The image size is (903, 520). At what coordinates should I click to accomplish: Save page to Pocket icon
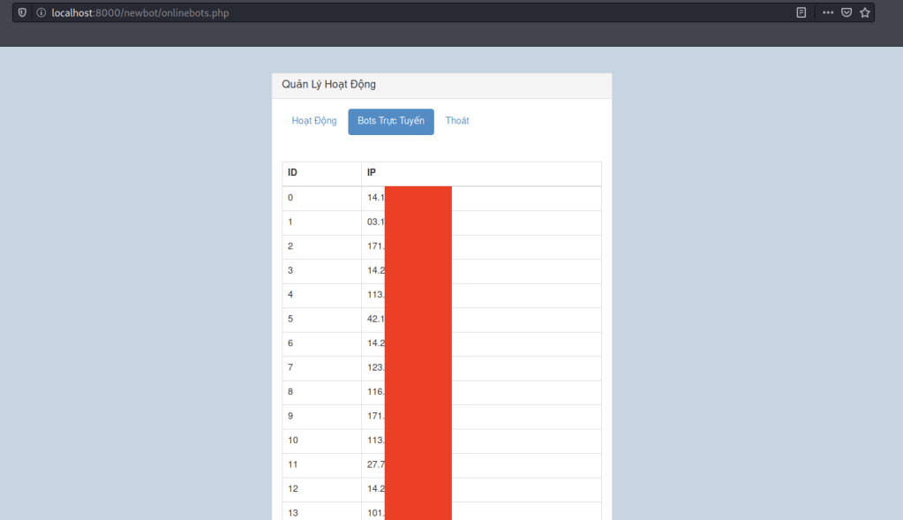pos(846,12)
